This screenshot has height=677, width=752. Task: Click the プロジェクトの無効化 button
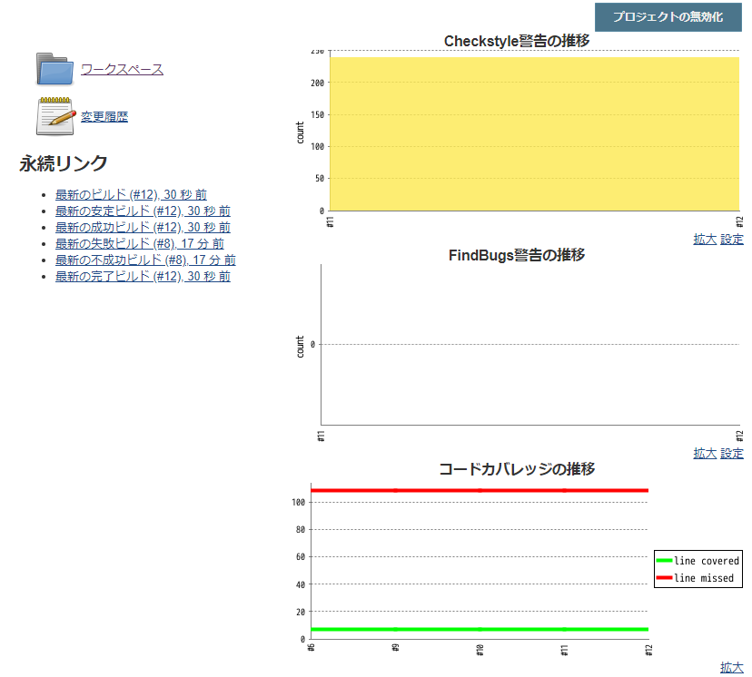pyautogui.click(x=668, y=15)
